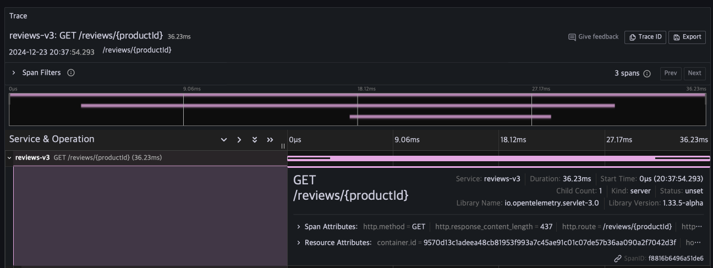This screenshot has height=268, width=713.
Task: Go to the previous span with Prev
Action: [670, 73]
